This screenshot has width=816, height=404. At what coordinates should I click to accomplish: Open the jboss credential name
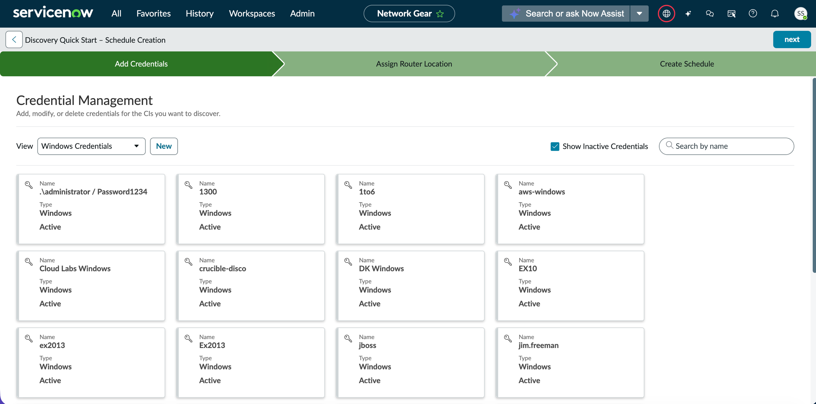point(368,345)
